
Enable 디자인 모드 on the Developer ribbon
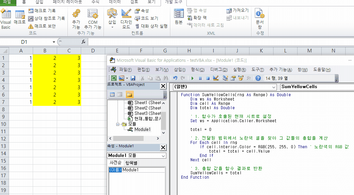[x=126, y=19]
